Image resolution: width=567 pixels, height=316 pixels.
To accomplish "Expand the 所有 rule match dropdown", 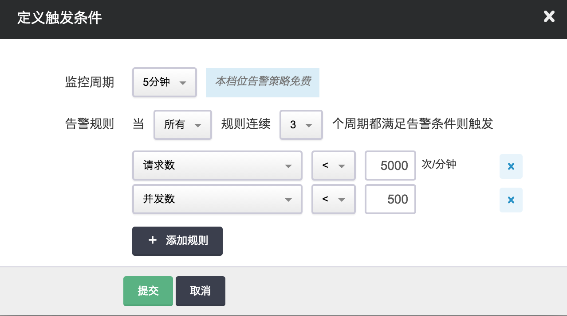I will (182, 125).
